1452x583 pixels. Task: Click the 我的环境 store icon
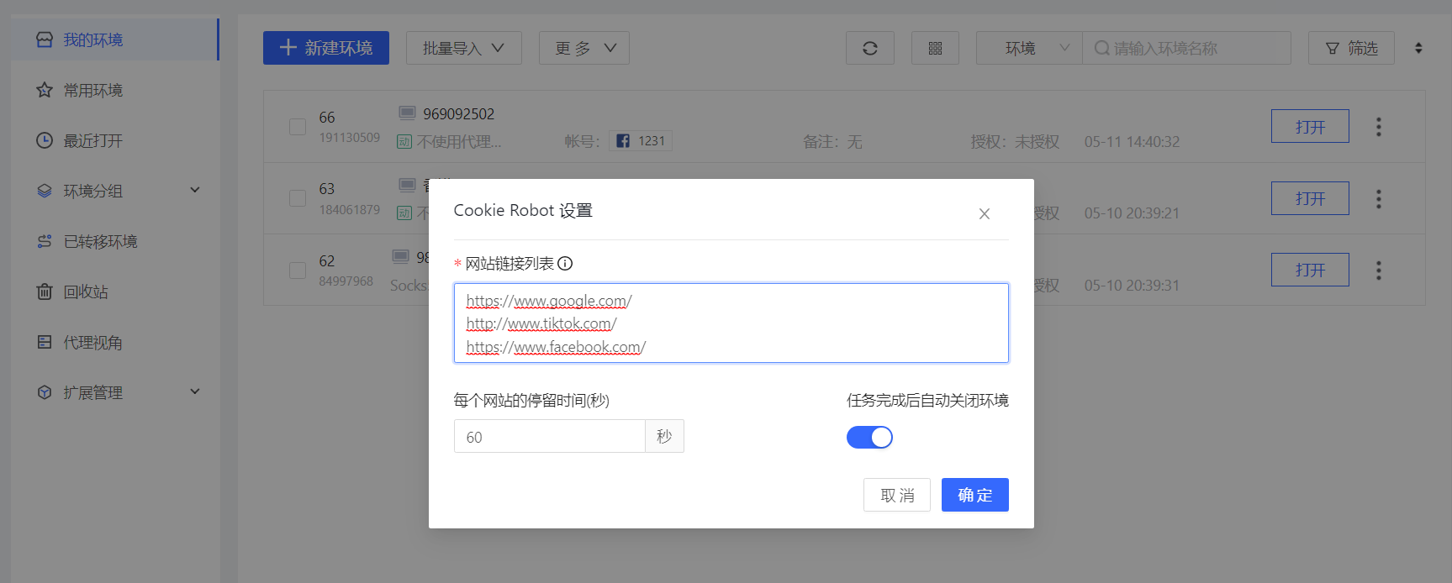(x=45, y=39)
